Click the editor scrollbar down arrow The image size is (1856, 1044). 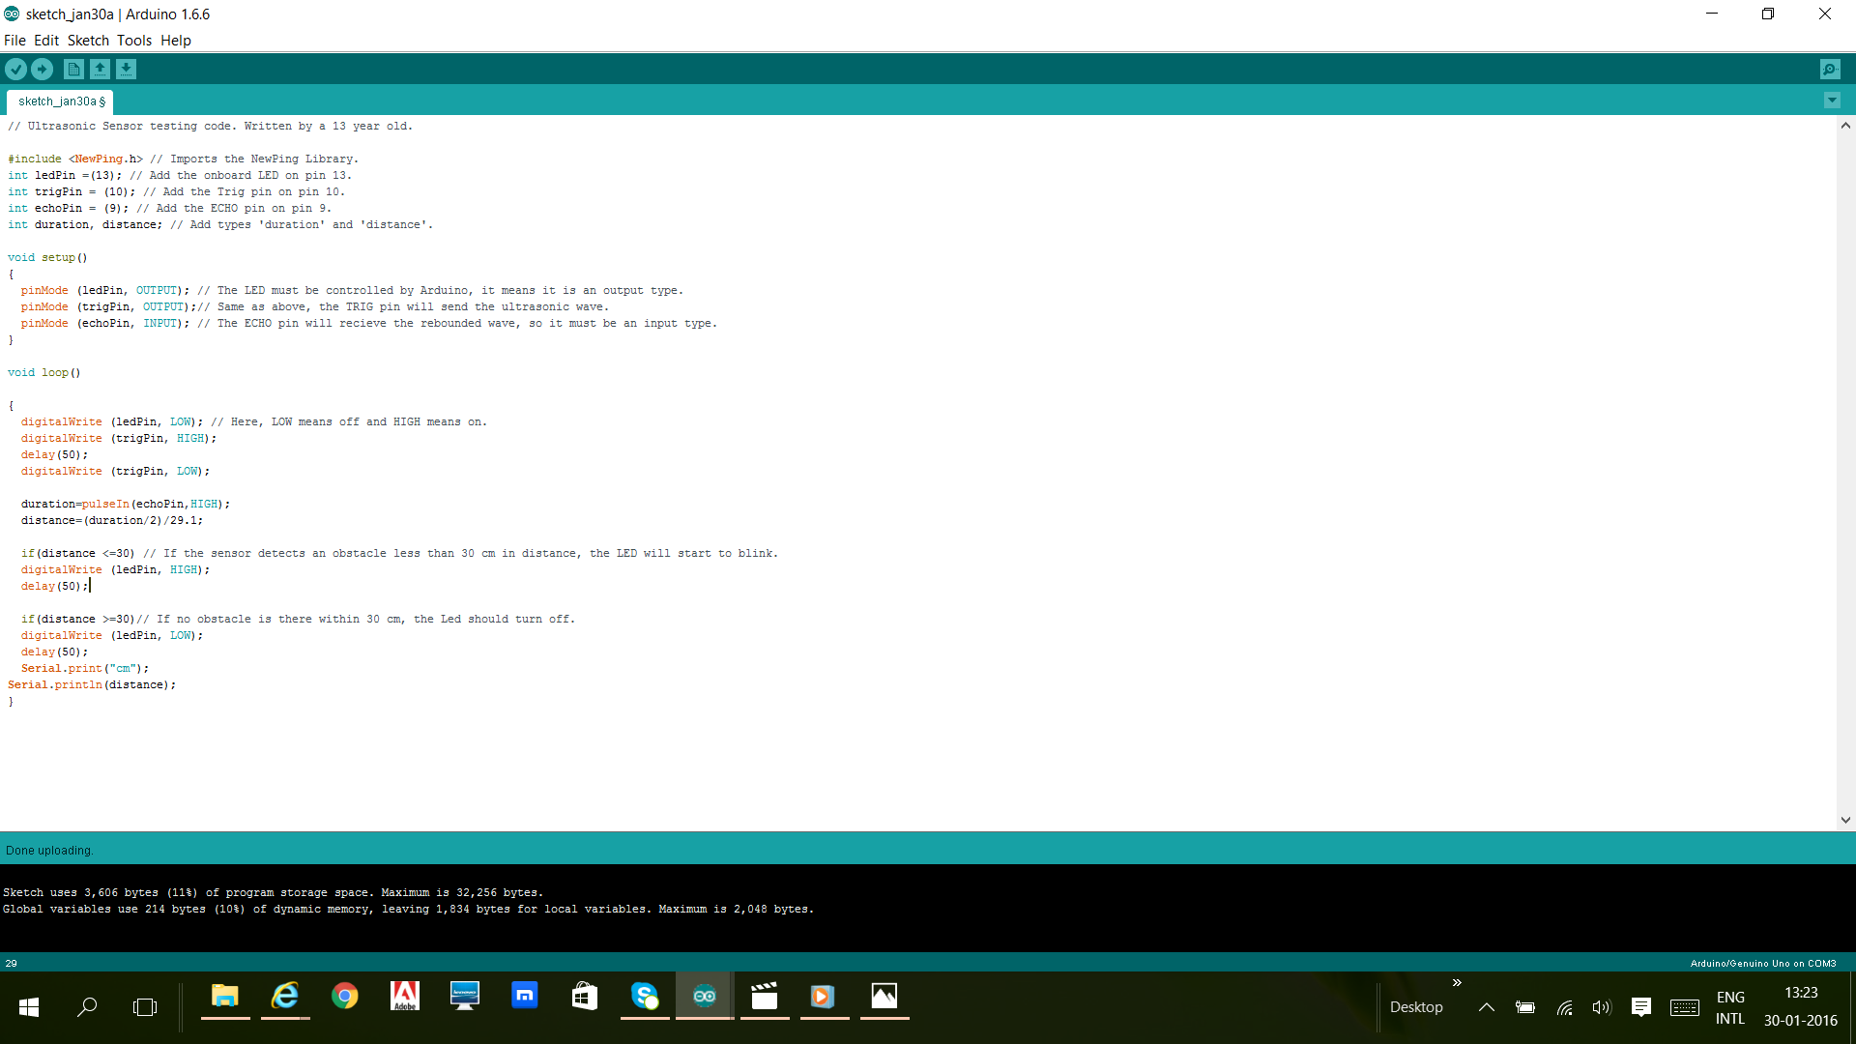coord(1845,820)
